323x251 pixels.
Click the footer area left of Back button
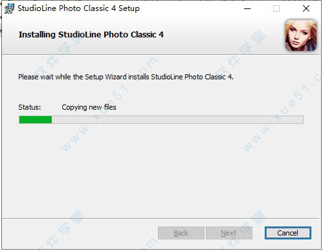(x=80, y=234)
